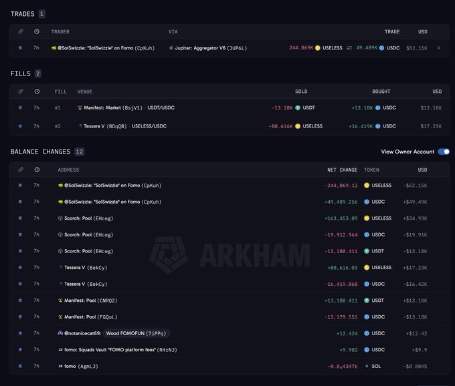The image size is (455, 386).
Task: Open @notanicecat69 address link
Action: point(82,333)
